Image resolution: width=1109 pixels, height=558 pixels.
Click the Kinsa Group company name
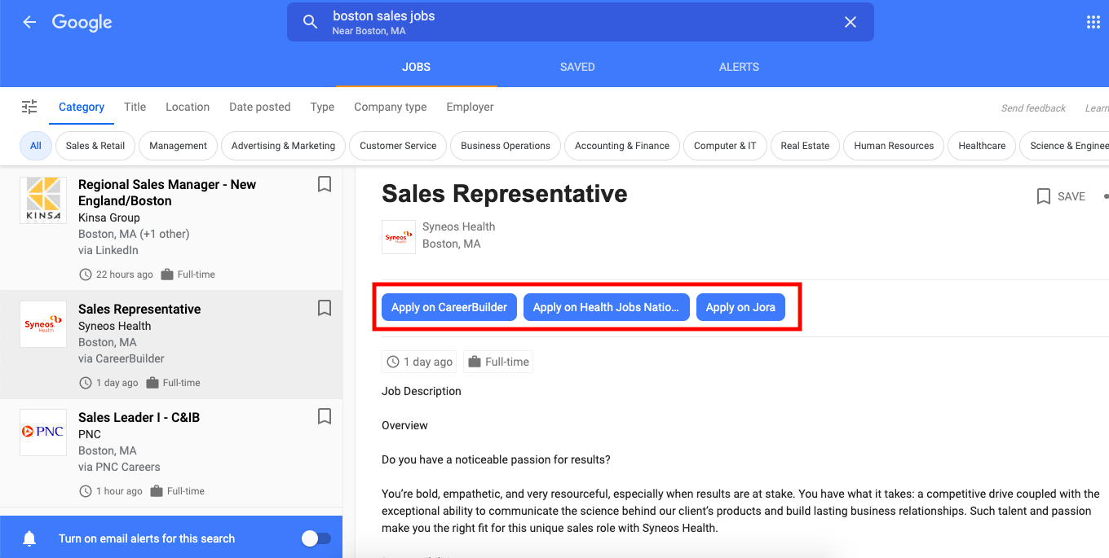pos(109,217)
